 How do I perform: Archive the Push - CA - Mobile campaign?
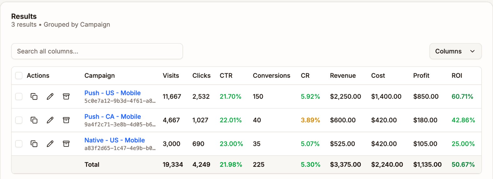click(x=66, y=120)
